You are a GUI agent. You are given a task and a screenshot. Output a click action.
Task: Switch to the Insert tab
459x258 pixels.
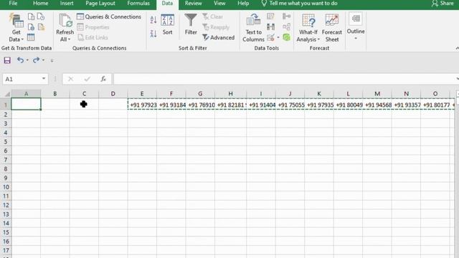[67, 3]
